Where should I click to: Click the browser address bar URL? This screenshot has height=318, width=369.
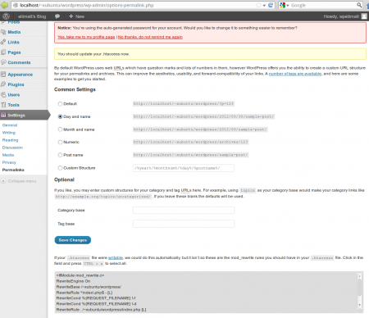click(x=87, y=5)
